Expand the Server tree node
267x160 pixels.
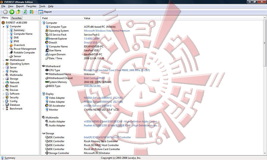(x=3, y=68)
